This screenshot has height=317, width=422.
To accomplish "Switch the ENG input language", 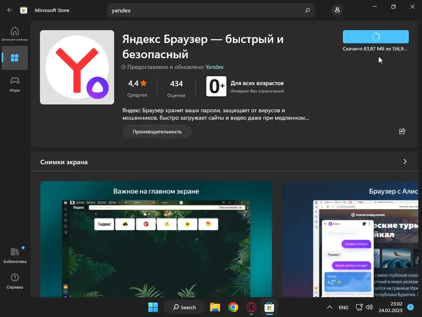I will pos(343,307).
